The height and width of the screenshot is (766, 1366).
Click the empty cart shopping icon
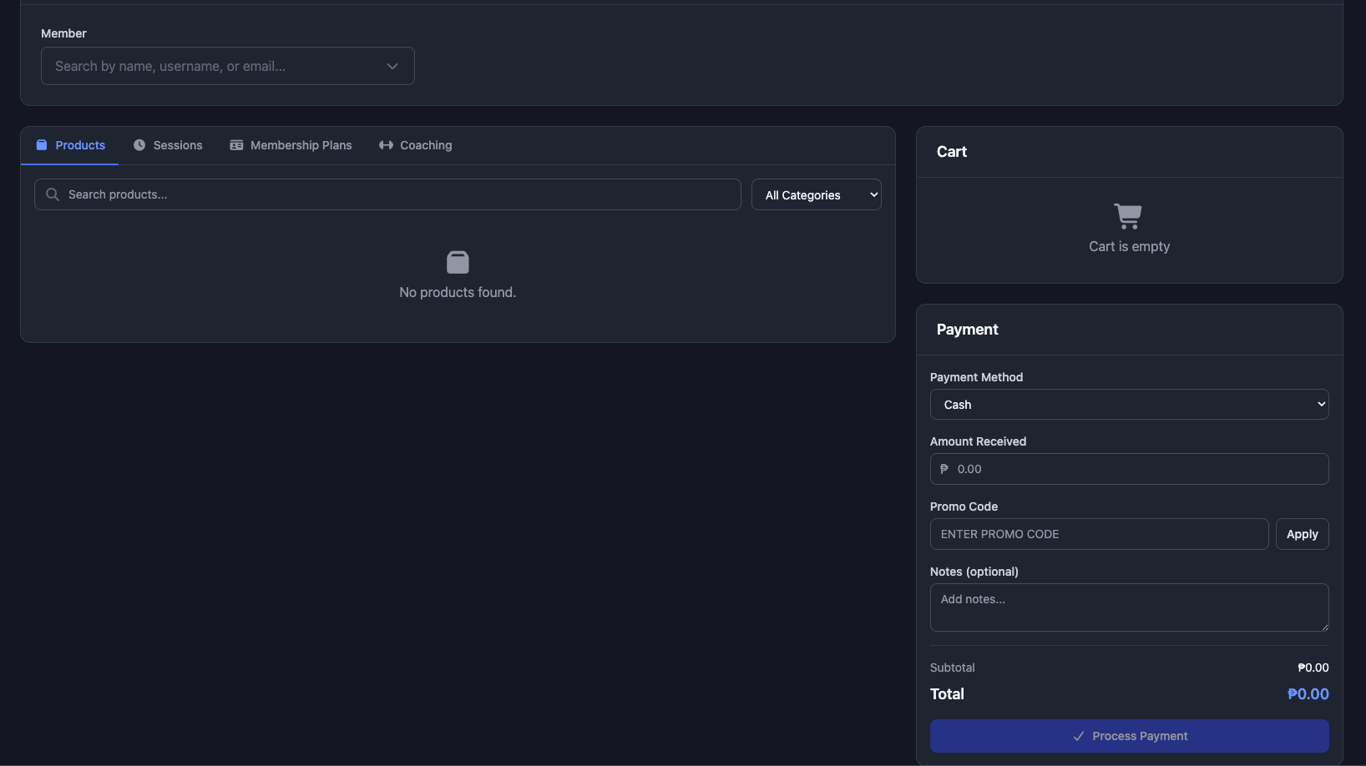(x=1127, y=216)
